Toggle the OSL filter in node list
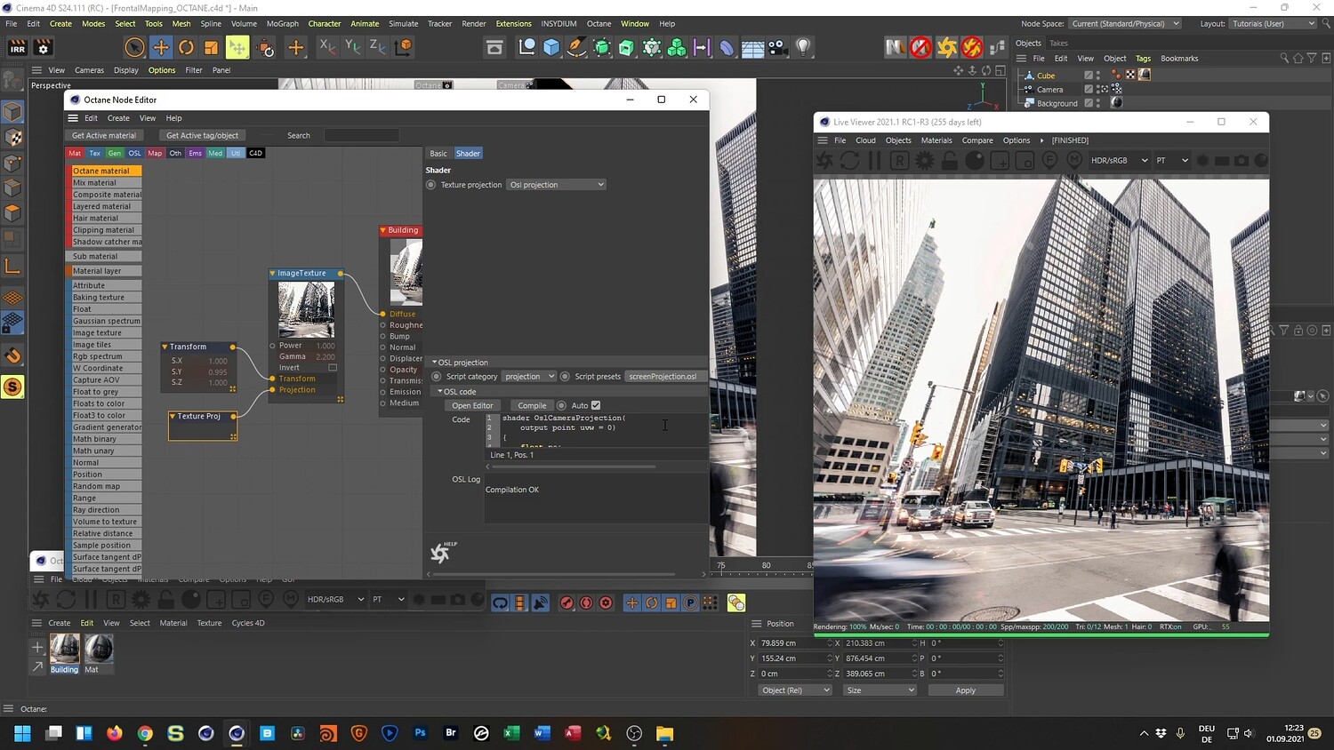 coord(135,153)
